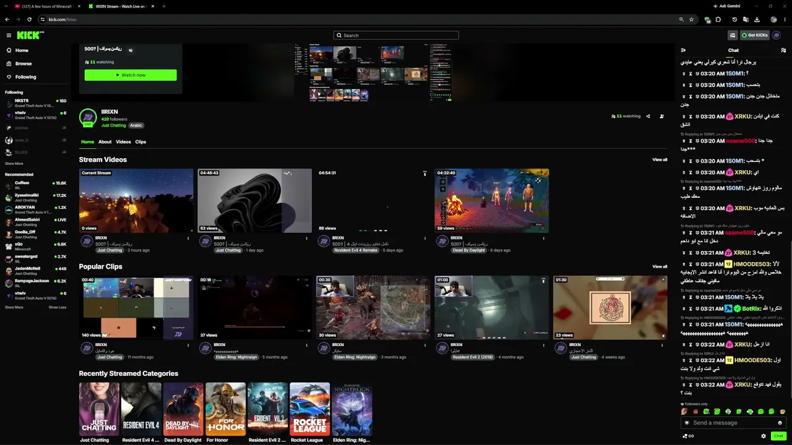792x445 pixels.
Task: Open Following in Kick sidebar
Action: pyautogui.click(x=26, y=77)
